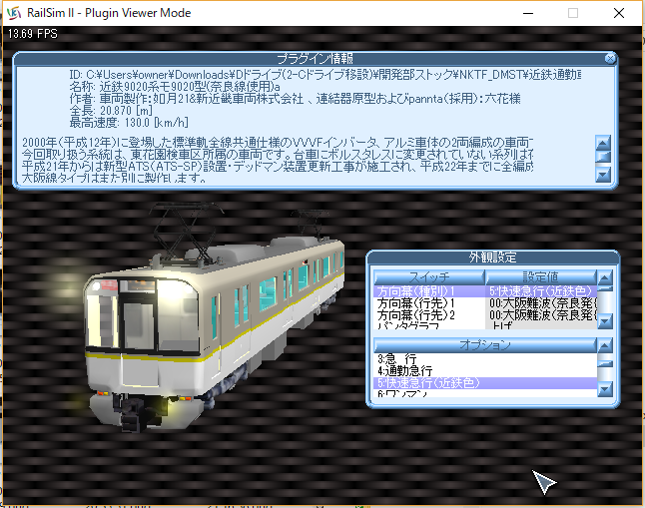645x508 pixels.
Task: Click the RailSim II title bar icon
Action: [13, 12]
